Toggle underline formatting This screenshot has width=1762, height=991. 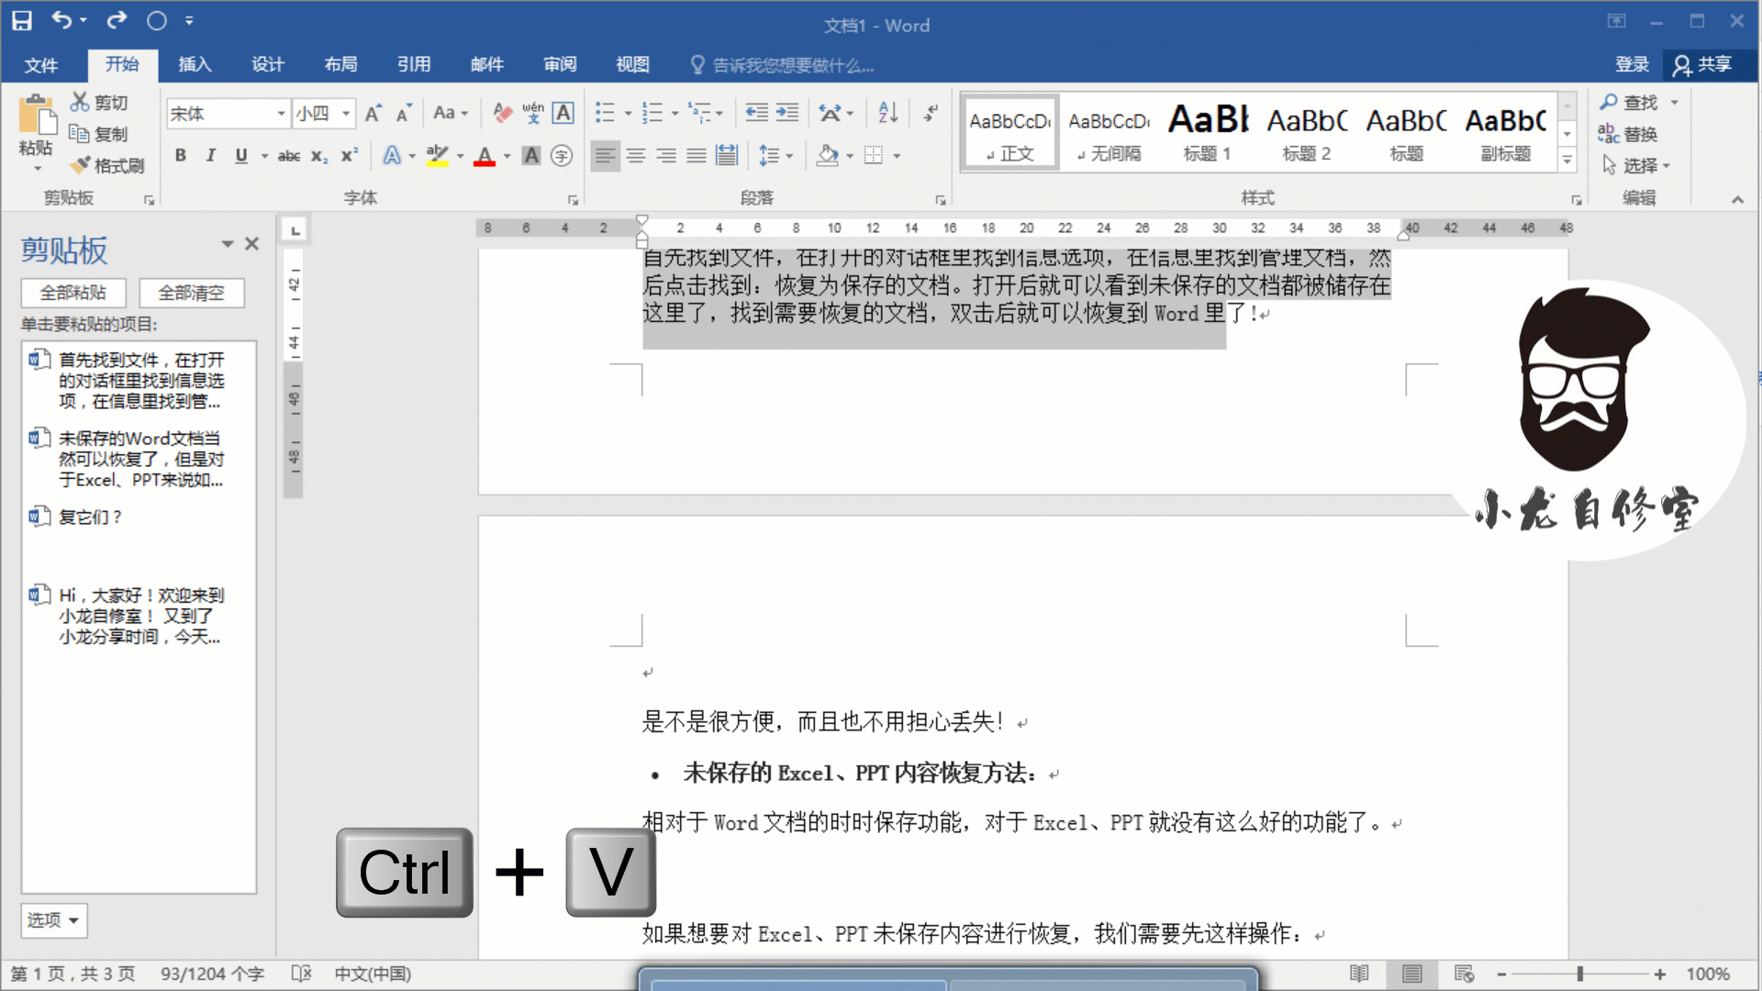(241, 156)
